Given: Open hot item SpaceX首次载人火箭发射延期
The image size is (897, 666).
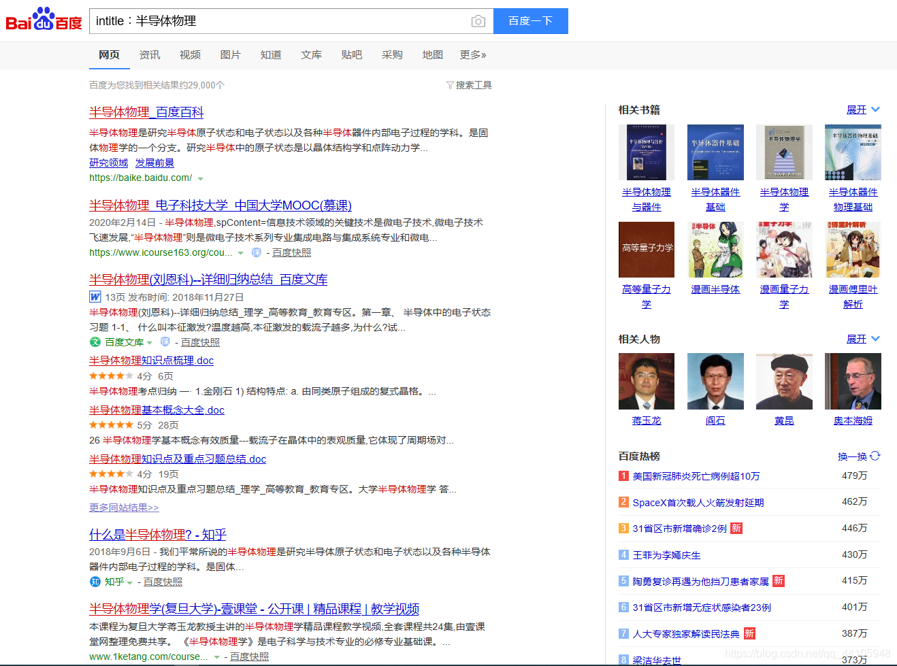Looking at the screenshot, I should click(x=698, y=503).
